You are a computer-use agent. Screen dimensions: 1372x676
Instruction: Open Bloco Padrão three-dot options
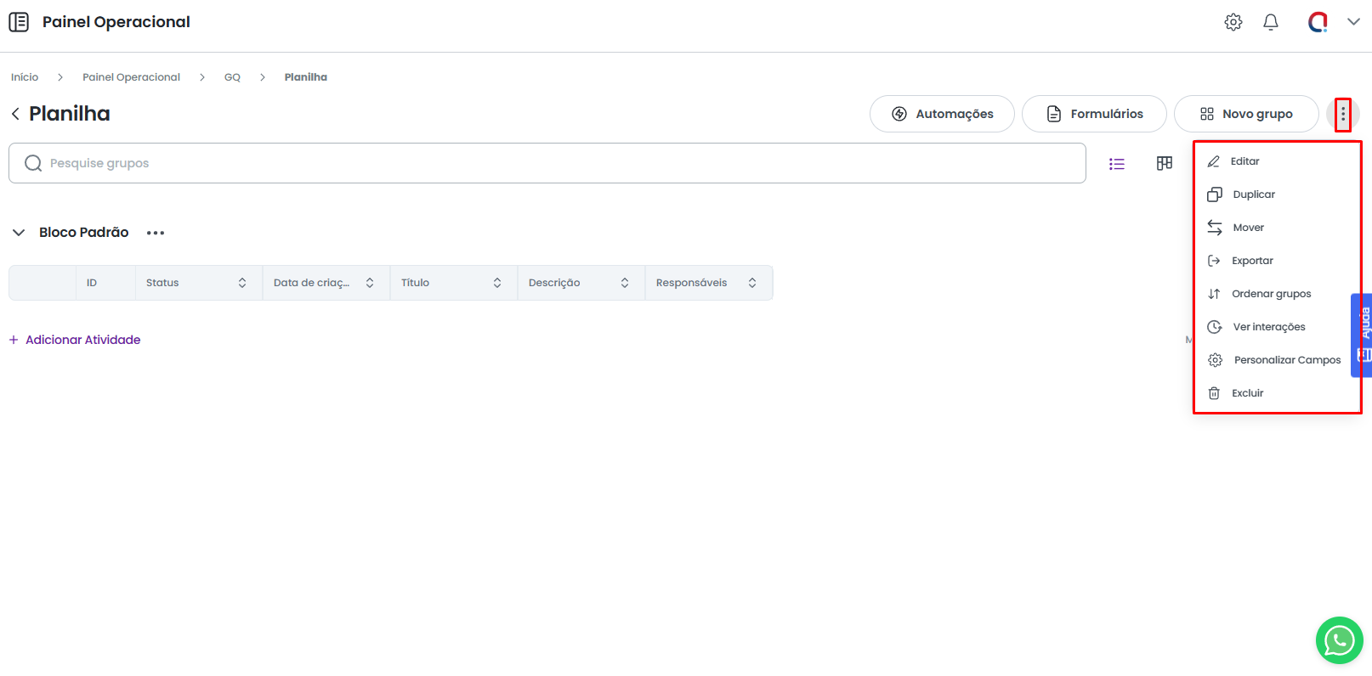tap(155, 233)
